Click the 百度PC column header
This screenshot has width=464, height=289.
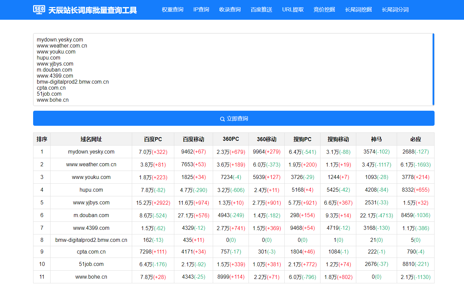pyautogui.click(x=153, y=139)
